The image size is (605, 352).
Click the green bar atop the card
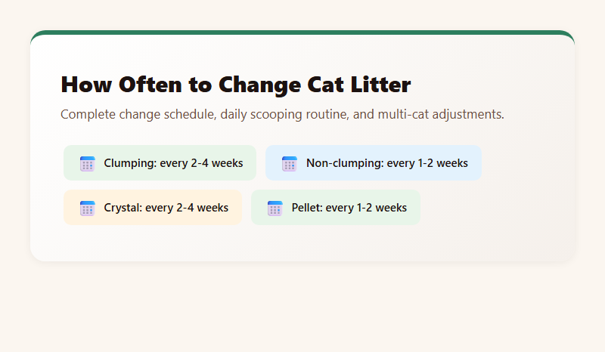click(x=302, y=33)
